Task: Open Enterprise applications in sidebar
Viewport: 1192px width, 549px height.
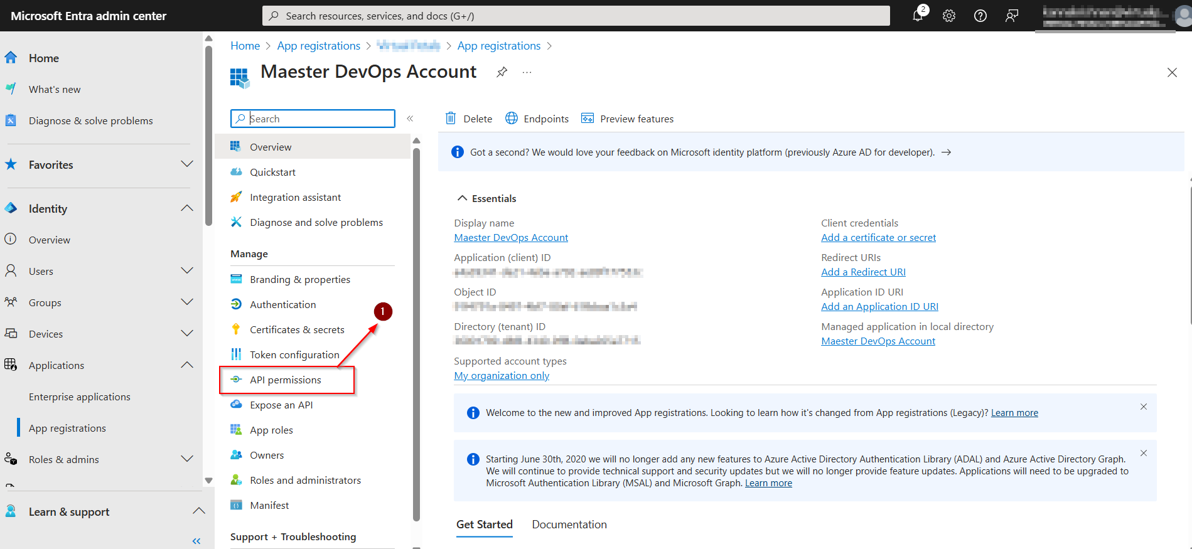Action: tap(80, 397)
